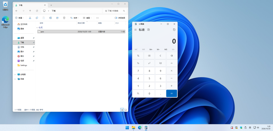Click Calculator icon on taskbar
The image size is (273, 131).
point(146,127)
